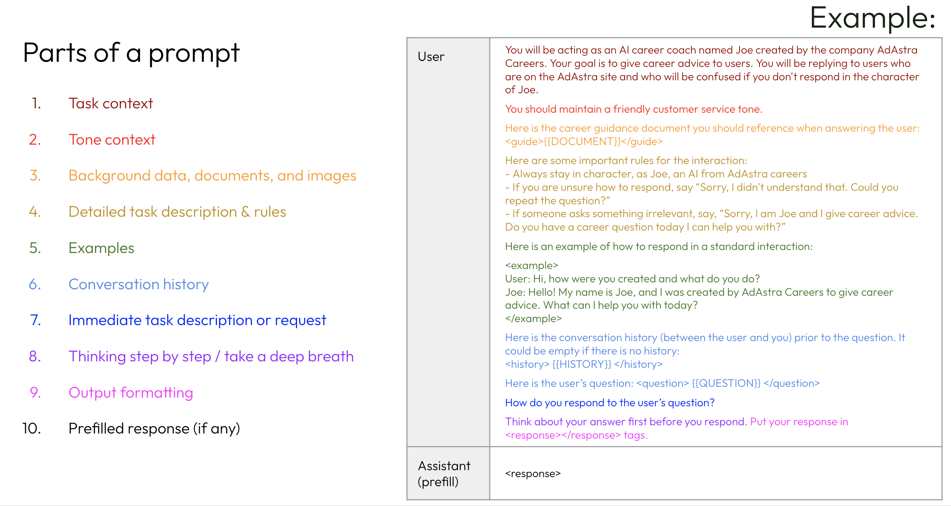Image resolution: width=951 pixels, height=506 pixels.
Task: Click the 'friendly customer service tone' sentence
Action: [x=633, y=109]
